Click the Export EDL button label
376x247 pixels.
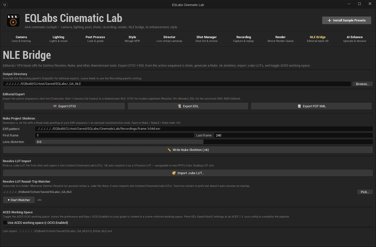[x=191, y=106]
